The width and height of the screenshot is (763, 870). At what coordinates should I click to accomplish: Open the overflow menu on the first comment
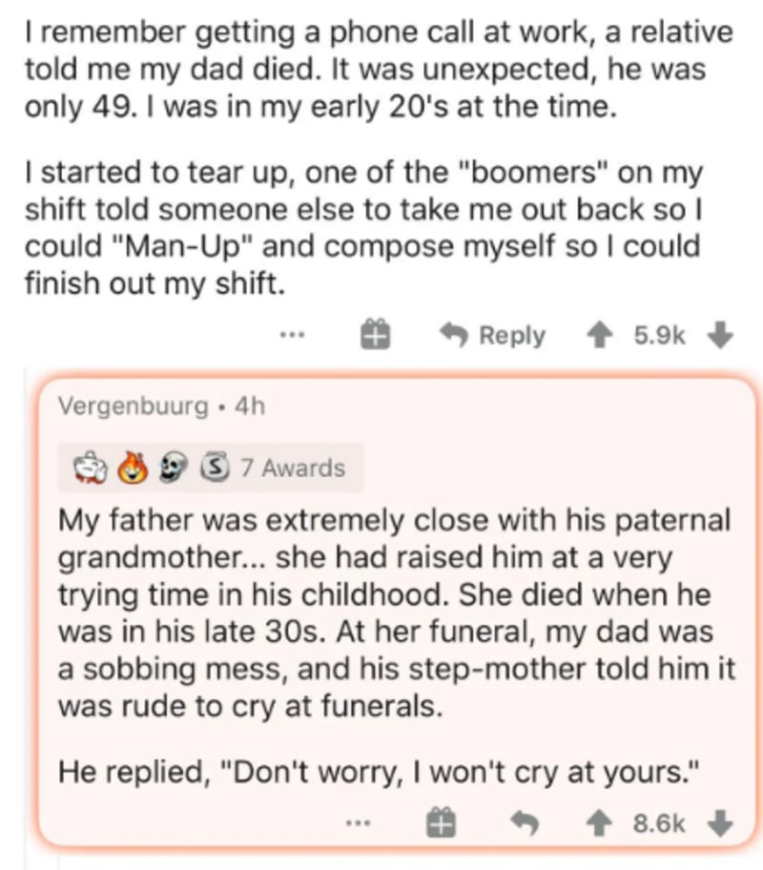tap(291, 335)
